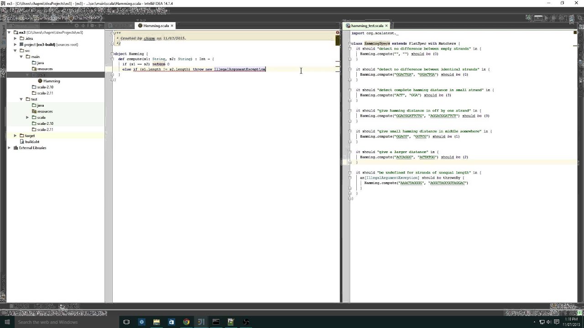
Task: Expand the .idea folder
Action: pyautogui.click(x=15, y=39)
